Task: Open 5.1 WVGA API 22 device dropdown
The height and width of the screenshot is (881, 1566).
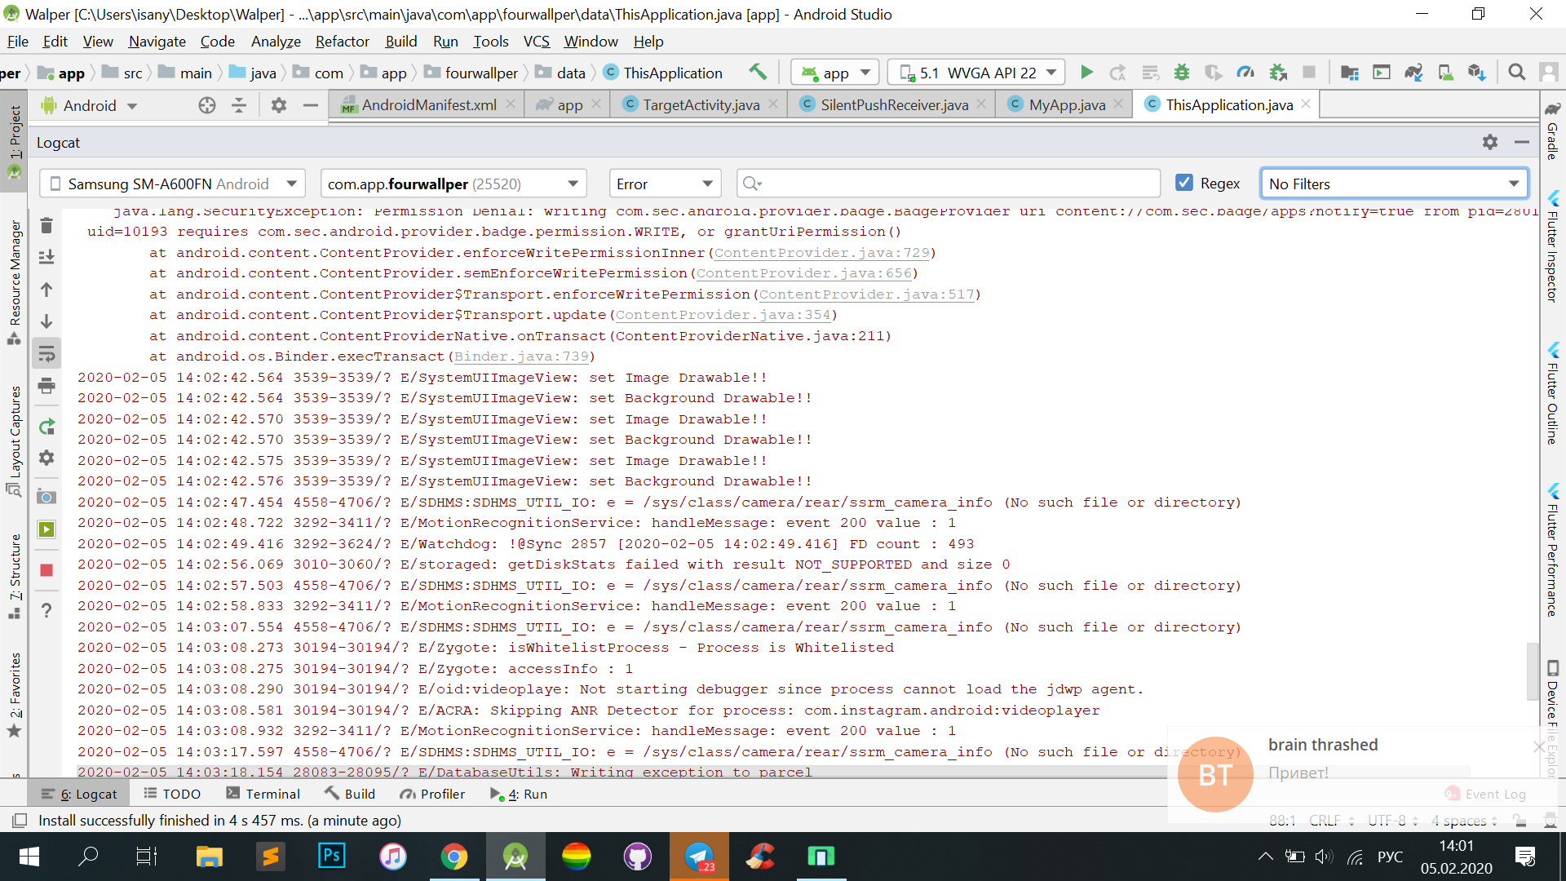Action: click(977, 73)
